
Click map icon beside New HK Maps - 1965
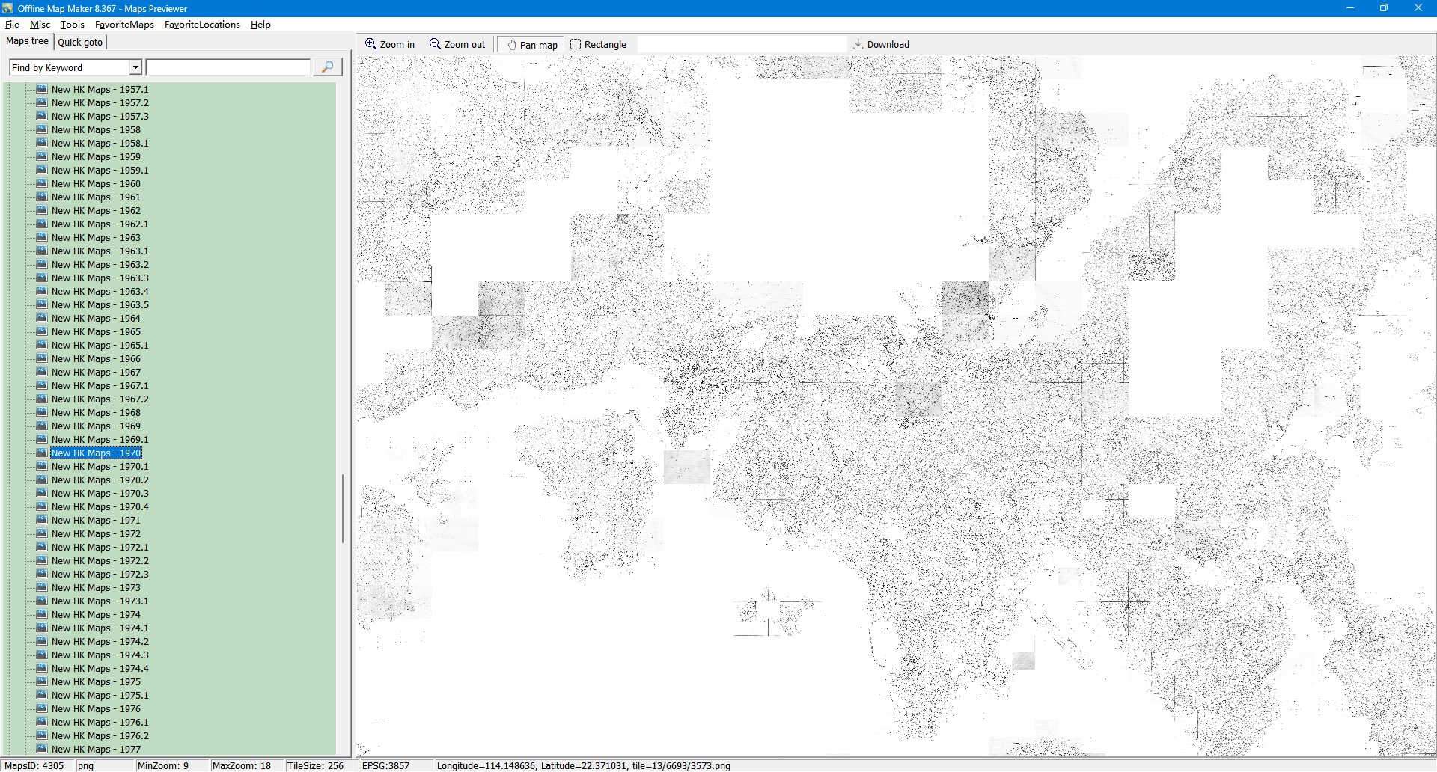pyautogui.click(x=43, y=331)
